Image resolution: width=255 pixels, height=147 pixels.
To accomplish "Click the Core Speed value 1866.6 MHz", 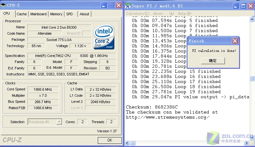I will pos(43,89).
